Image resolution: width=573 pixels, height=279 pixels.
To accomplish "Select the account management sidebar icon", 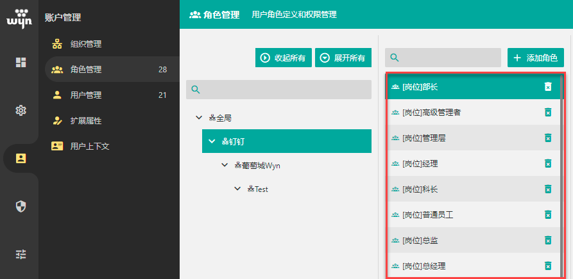I will coord(21,158).
